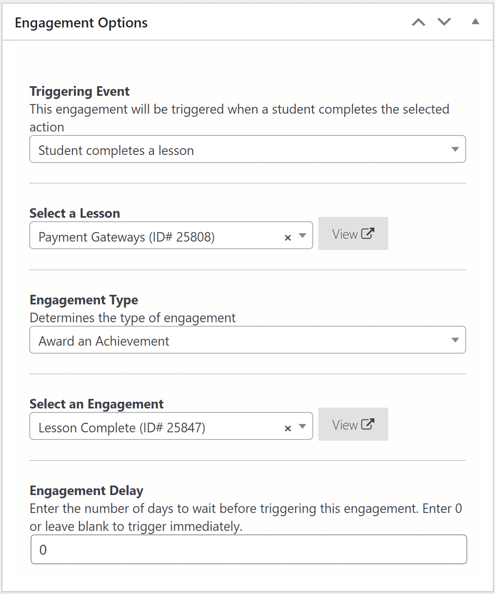Click the Engagement Options panel title
The height and width of the screenshot is (594, 495).
pyautogui.click(x=81, y=22)
